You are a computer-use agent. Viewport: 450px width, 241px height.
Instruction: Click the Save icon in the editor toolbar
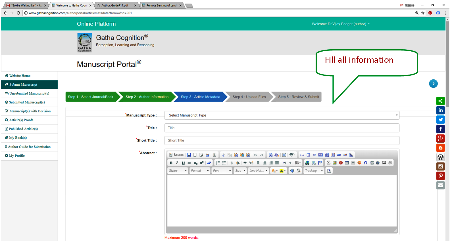pos(189,155)
